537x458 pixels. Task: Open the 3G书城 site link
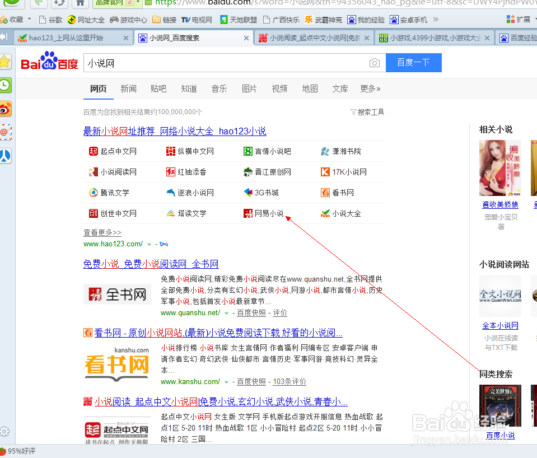point(261,193)
